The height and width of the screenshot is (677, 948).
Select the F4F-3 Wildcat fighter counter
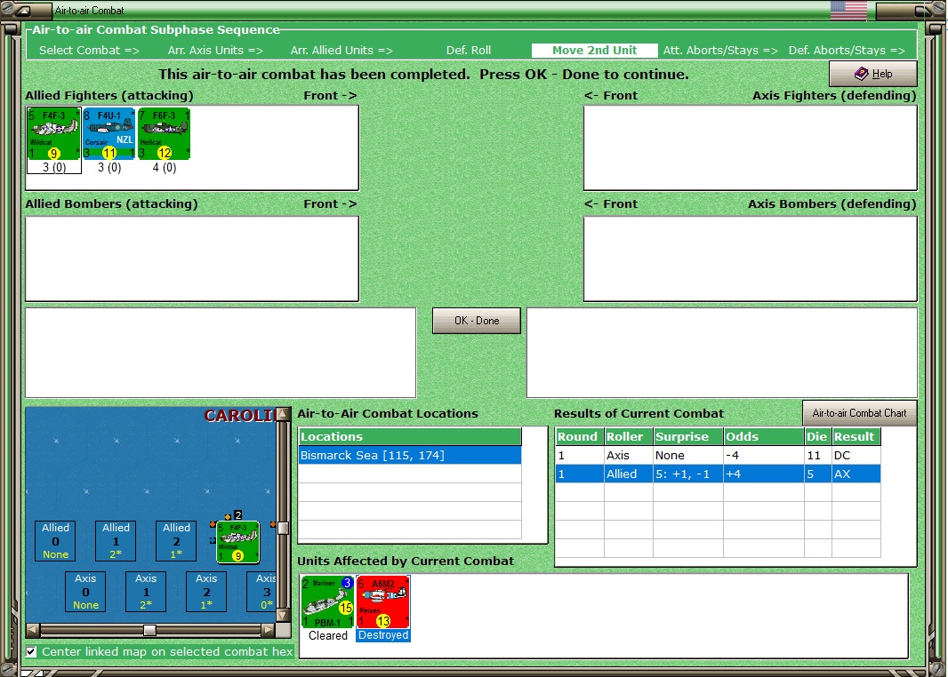point(54,133)
